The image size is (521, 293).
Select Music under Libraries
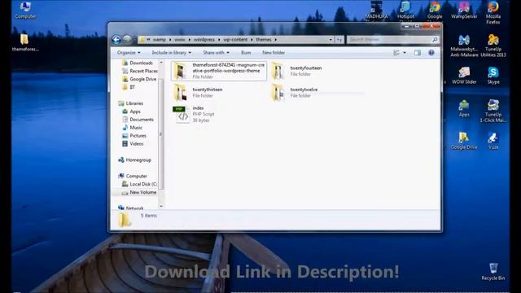(x=132, y=128)
